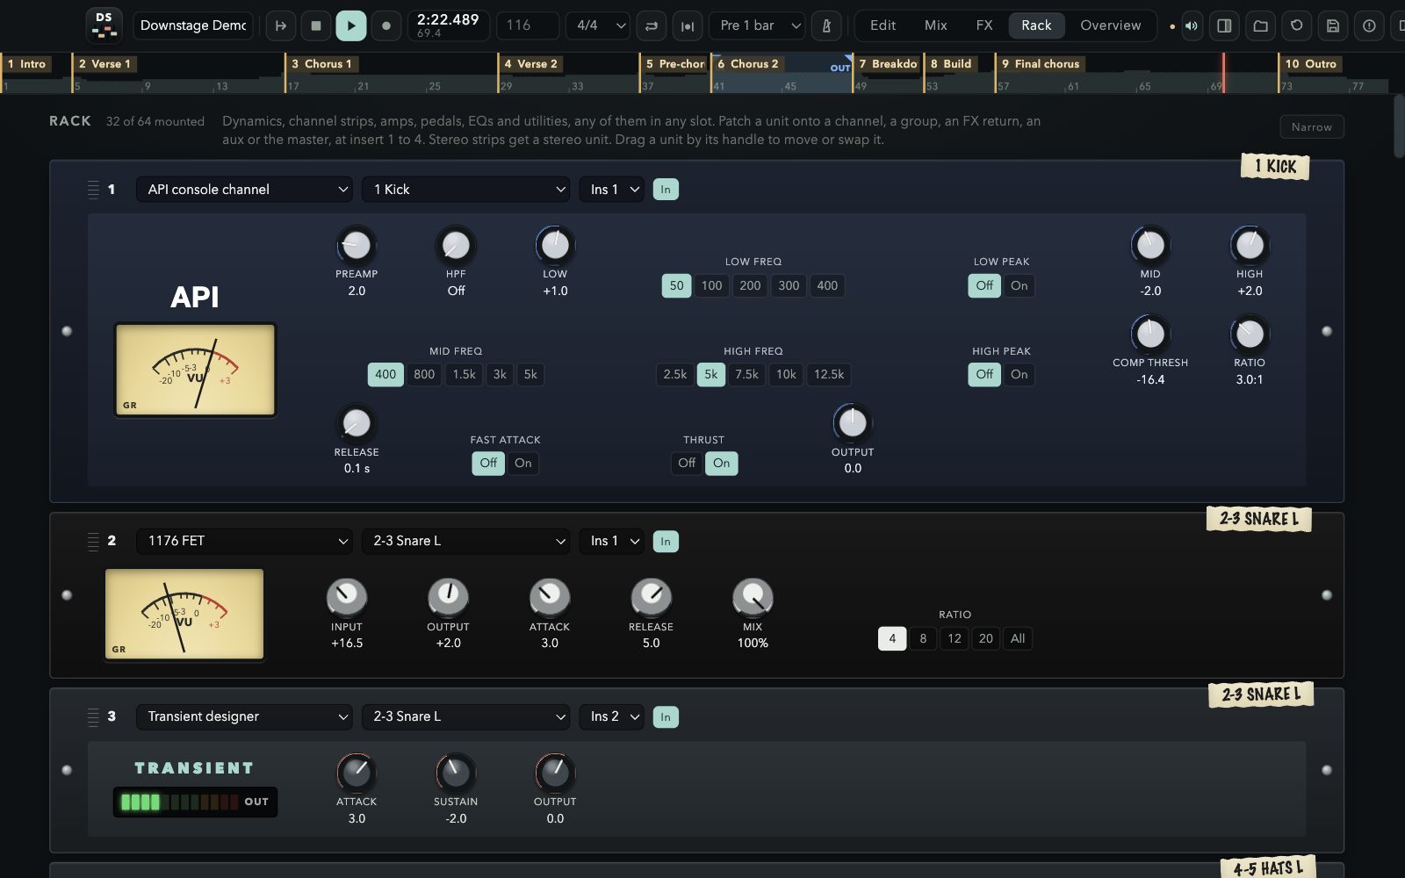Image resolution: width=1405 pixels, height=878 pixels.
Task: Click the DS app logo icon
Action: click(104, 25)
